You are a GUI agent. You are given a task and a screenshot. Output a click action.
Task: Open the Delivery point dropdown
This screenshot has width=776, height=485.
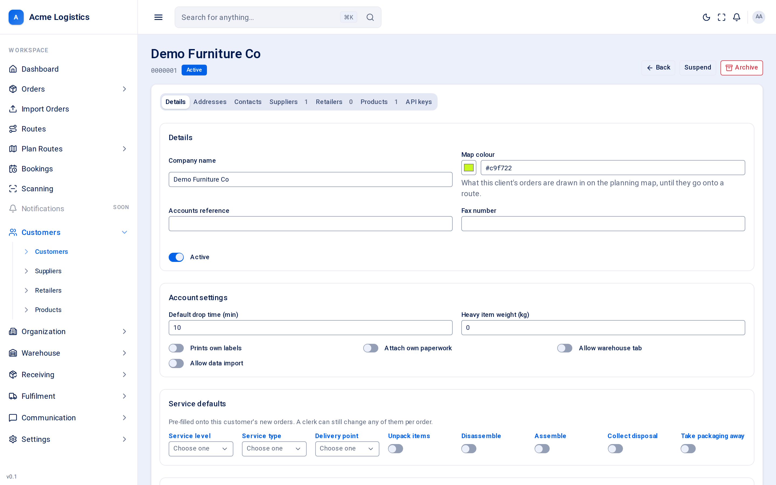click(x=347, y=448)
